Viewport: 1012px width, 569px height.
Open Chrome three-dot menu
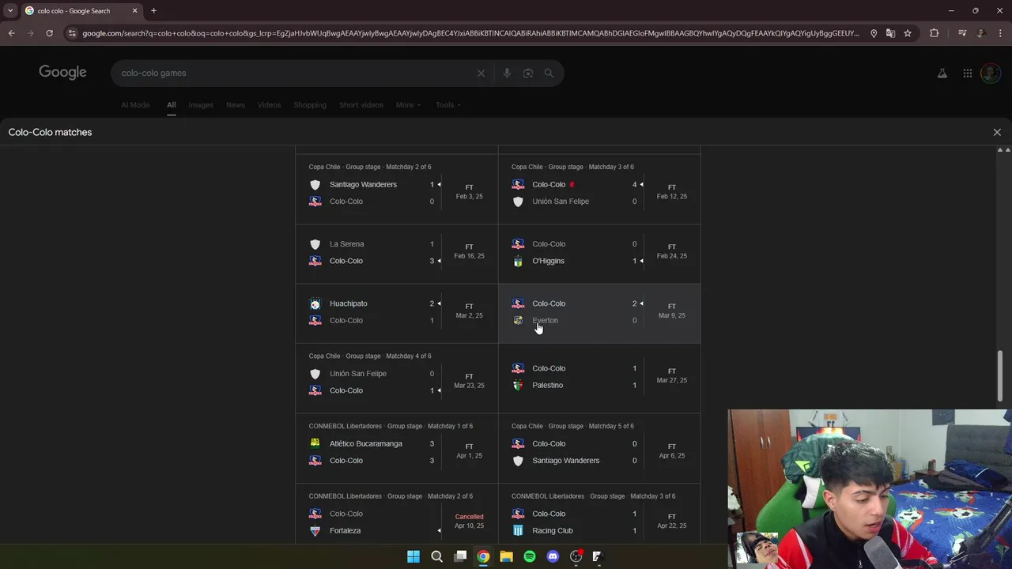click(1000, 33)
